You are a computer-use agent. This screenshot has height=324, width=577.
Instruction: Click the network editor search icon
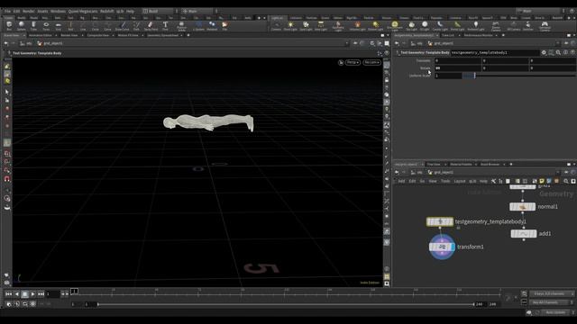pos(566,181)
